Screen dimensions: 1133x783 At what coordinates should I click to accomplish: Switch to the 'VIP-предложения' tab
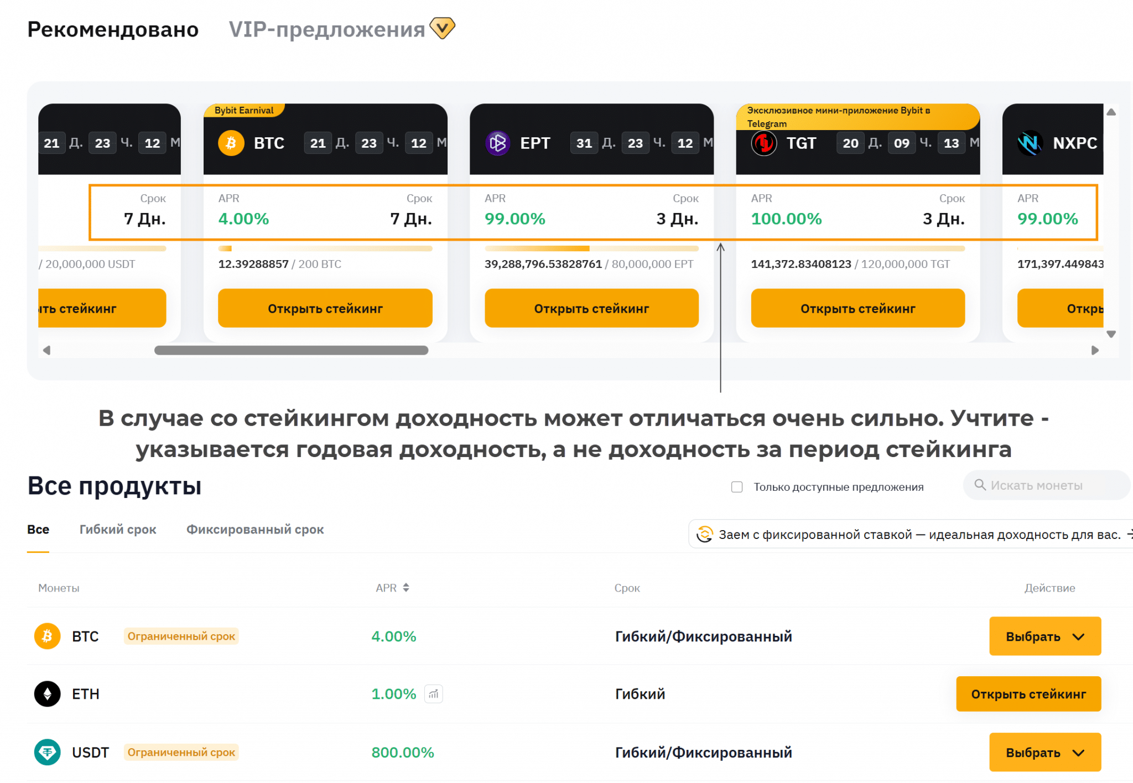point(327,29)
